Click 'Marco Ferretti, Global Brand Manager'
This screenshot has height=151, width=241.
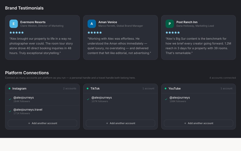pos(121,26)
